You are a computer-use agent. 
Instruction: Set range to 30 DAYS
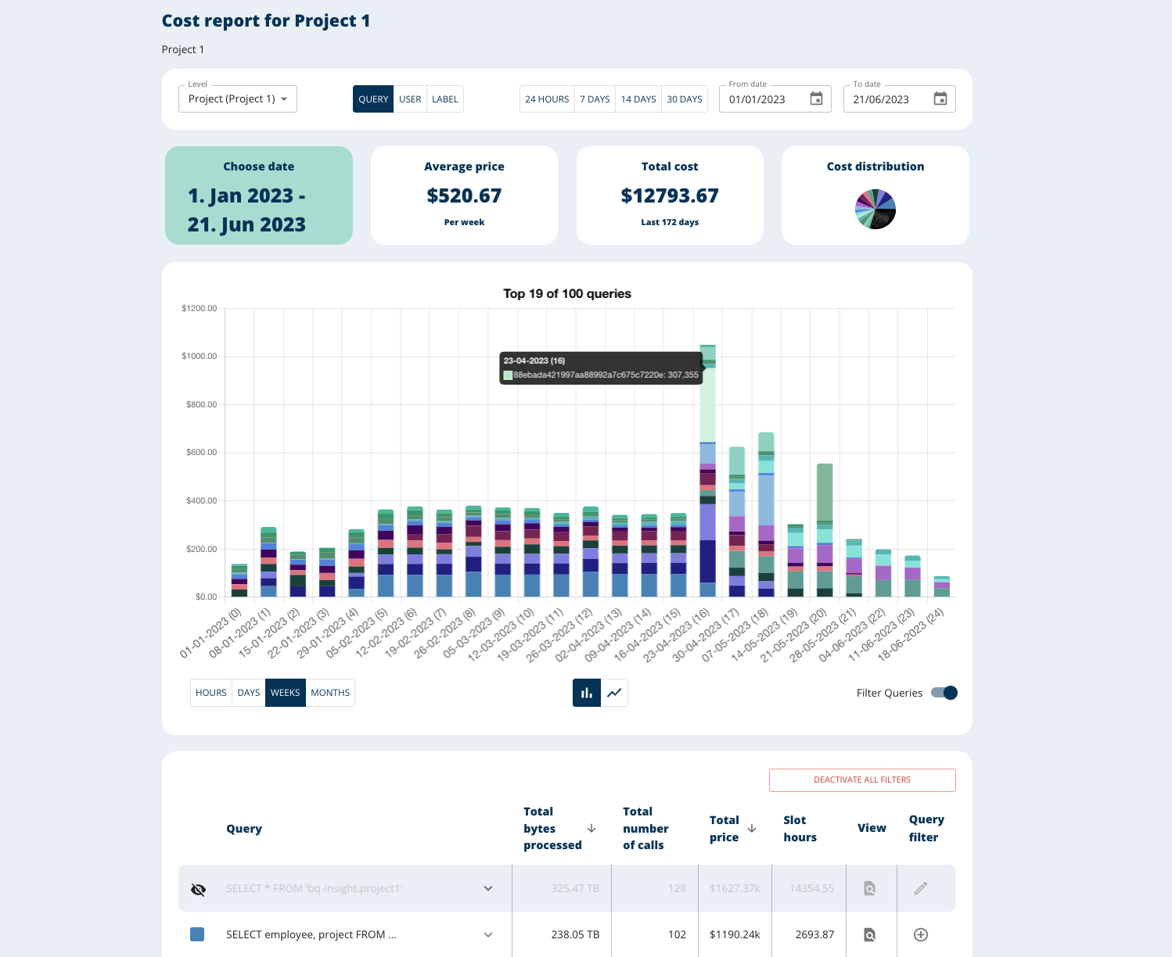click(x=685, y=99)
